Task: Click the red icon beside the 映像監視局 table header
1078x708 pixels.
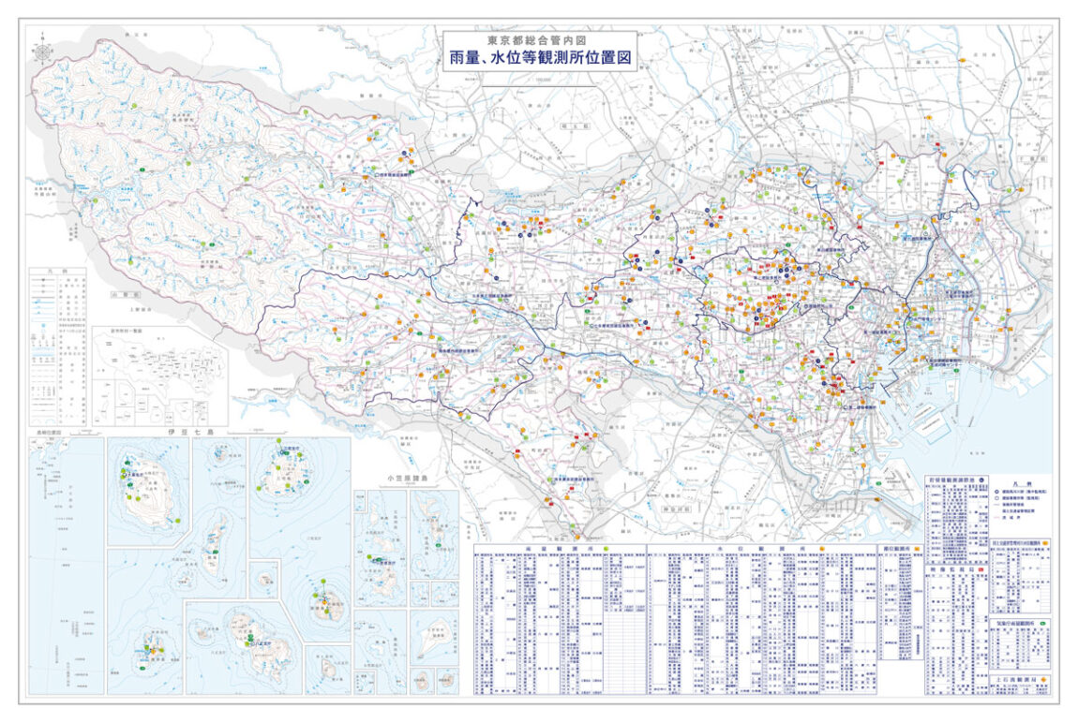Action: 980,568
